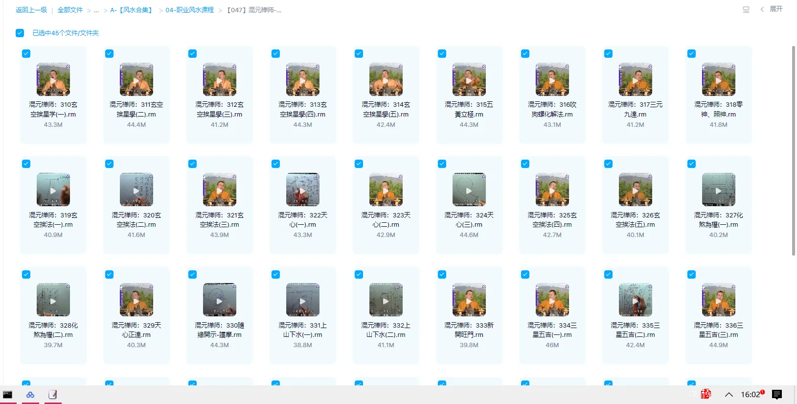Deselect file 310玄空挨星学(一).rm checkbox

tap(26, 54)
